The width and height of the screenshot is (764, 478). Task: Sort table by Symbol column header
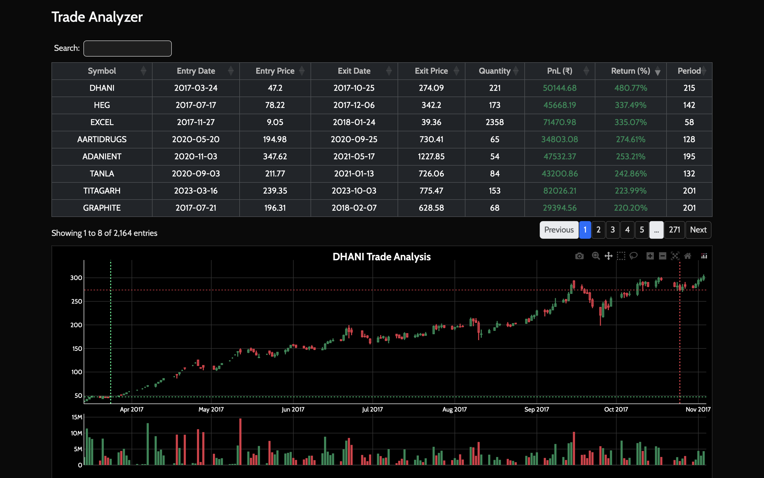102,71
